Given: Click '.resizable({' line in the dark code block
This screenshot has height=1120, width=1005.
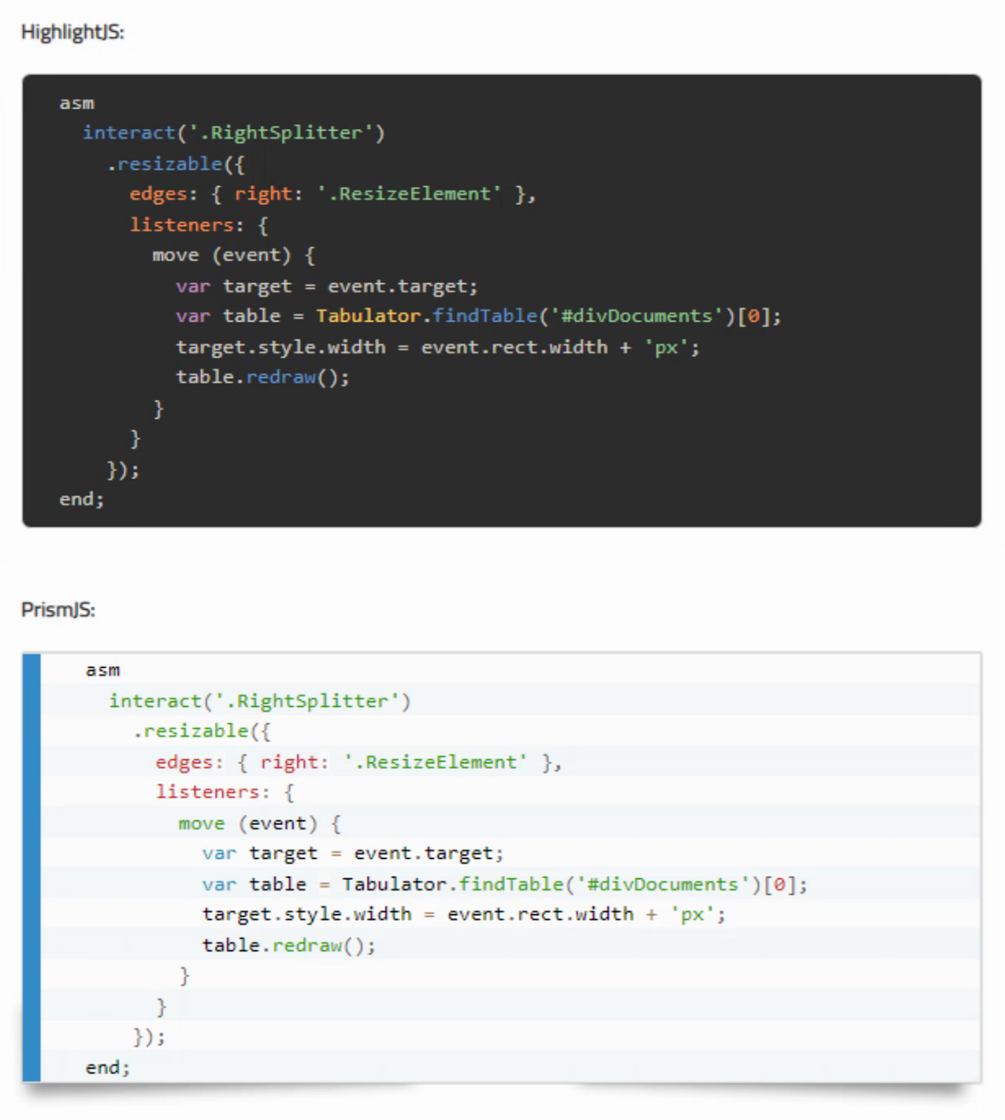Looking at the screenshot, I should click(176, 164).
